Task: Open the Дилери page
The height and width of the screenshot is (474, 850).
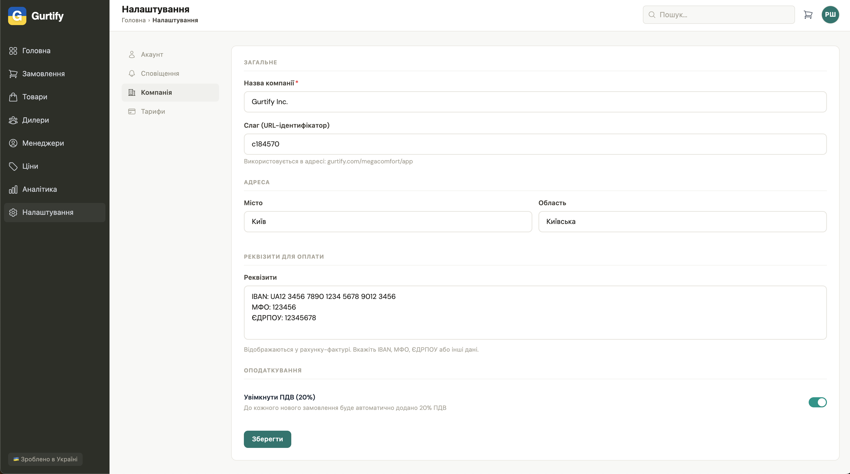Action: (x=35, y=120)
